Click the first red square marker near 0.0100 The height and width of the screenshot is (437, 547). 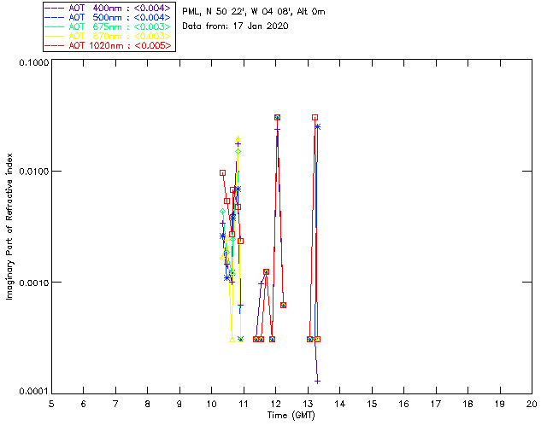click(x=222, y=173)
